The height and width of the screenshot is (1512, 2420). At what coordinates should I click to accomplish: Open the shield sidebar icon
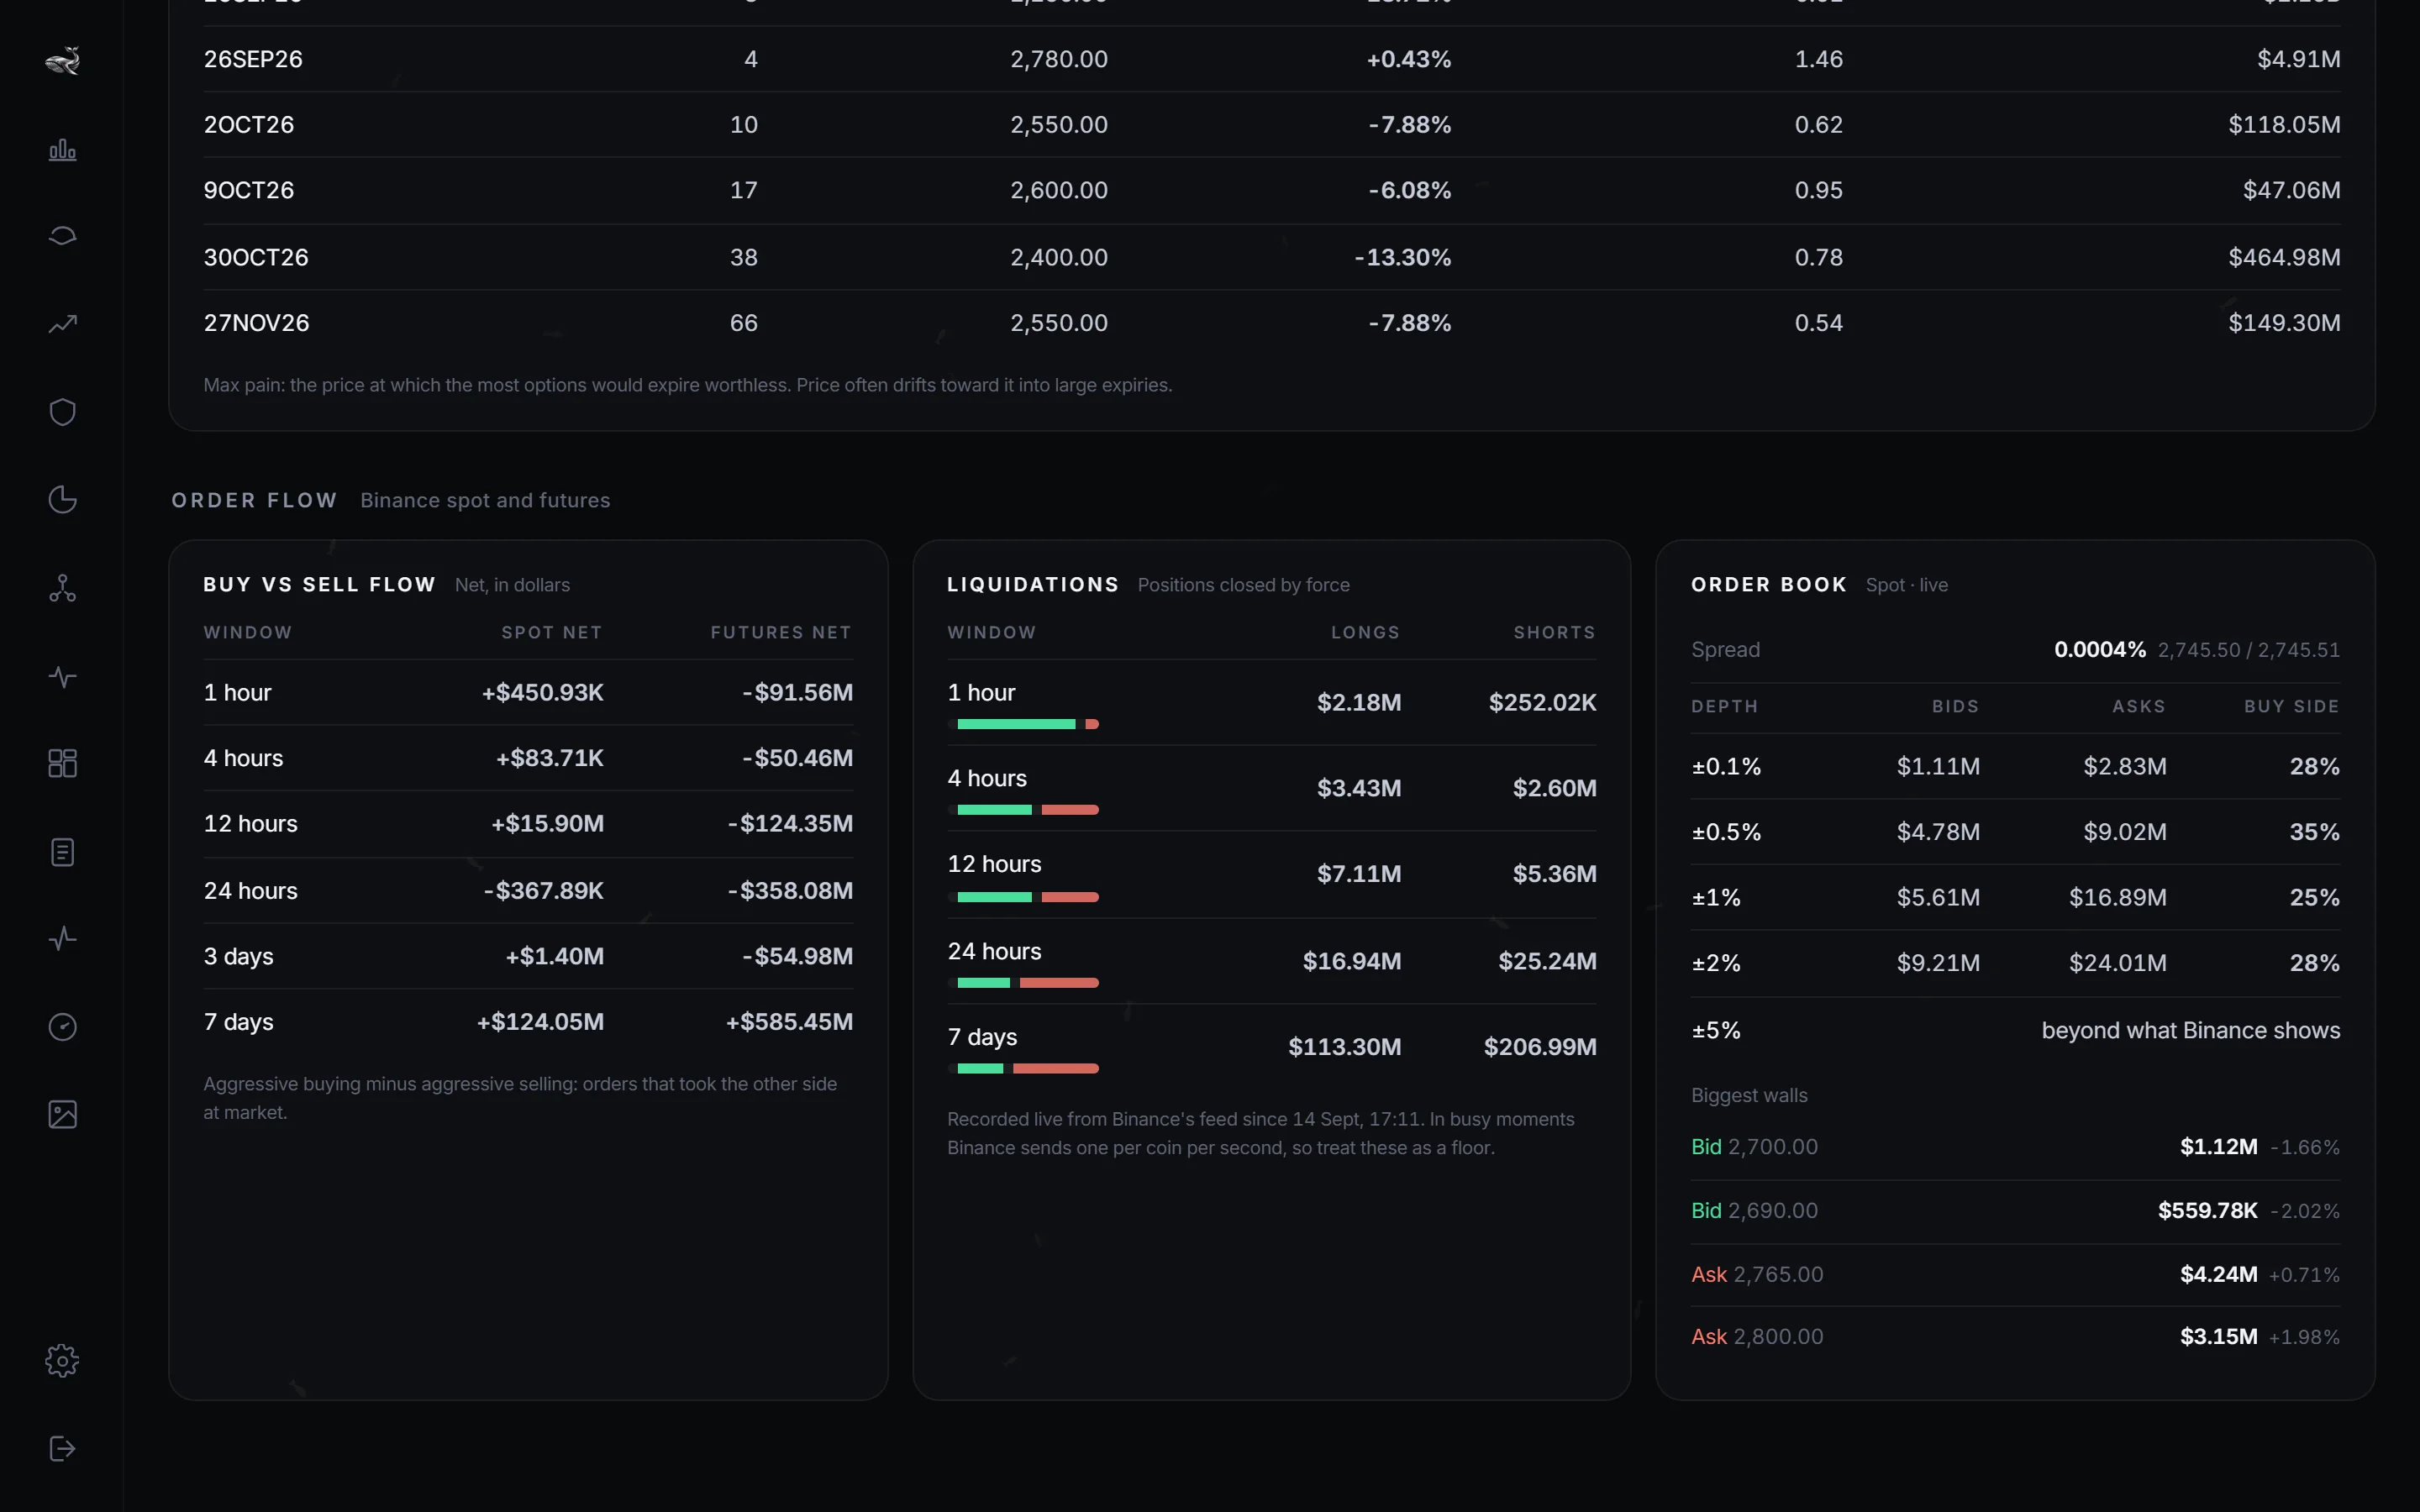click(x=62, y=412)
